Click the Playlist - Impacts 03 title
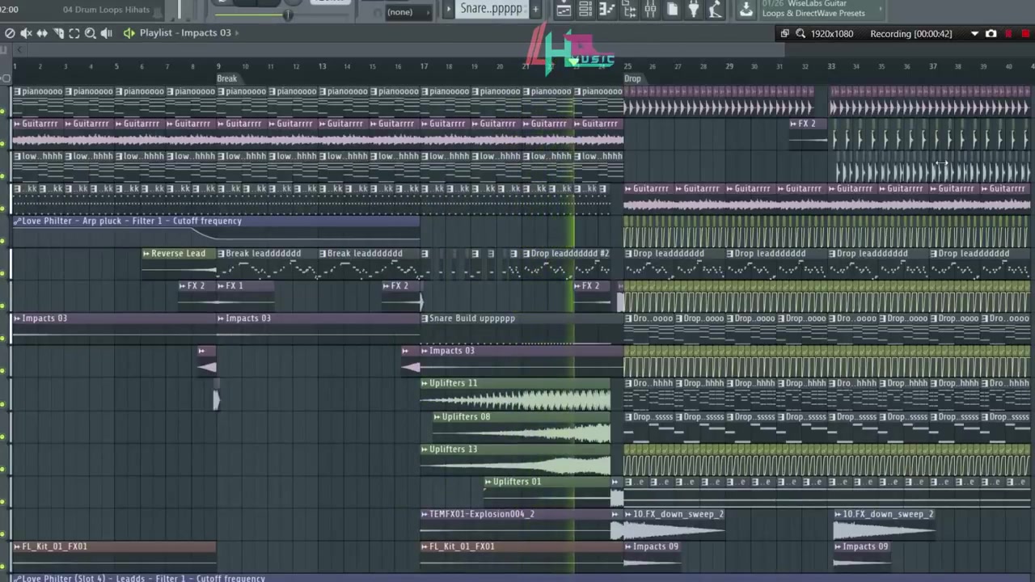This screenshot has width=1035, height=582. 185,33
